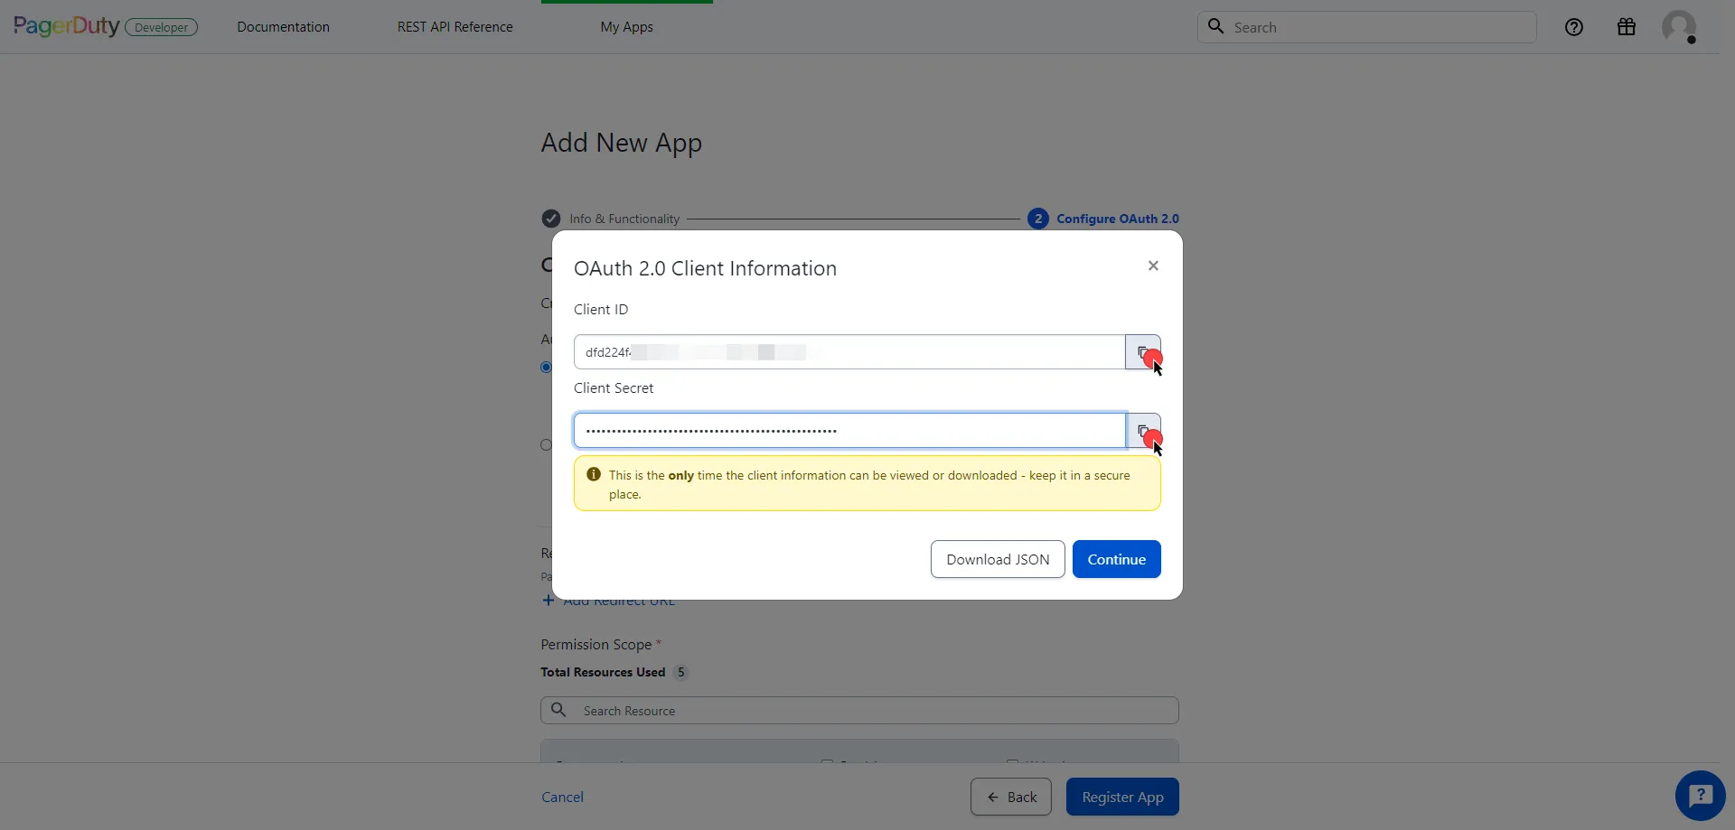The height and width of the screenshot is (830, 1735).
Task: Click the search magnifier icon
Action: point(1216,26)
